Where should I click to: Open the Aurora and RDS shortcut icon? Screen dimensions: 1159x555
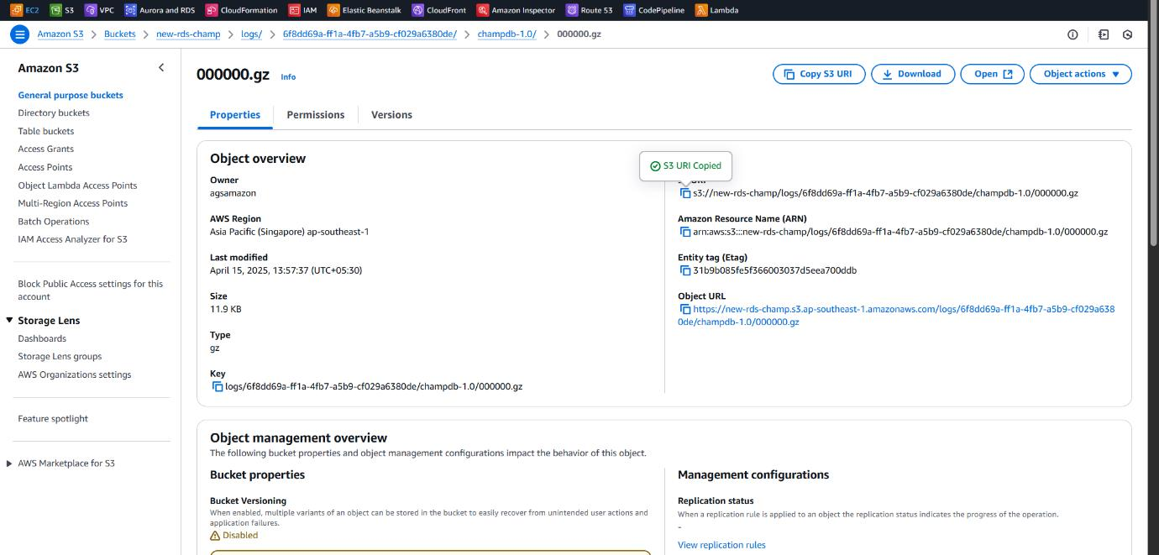(130, 10)
